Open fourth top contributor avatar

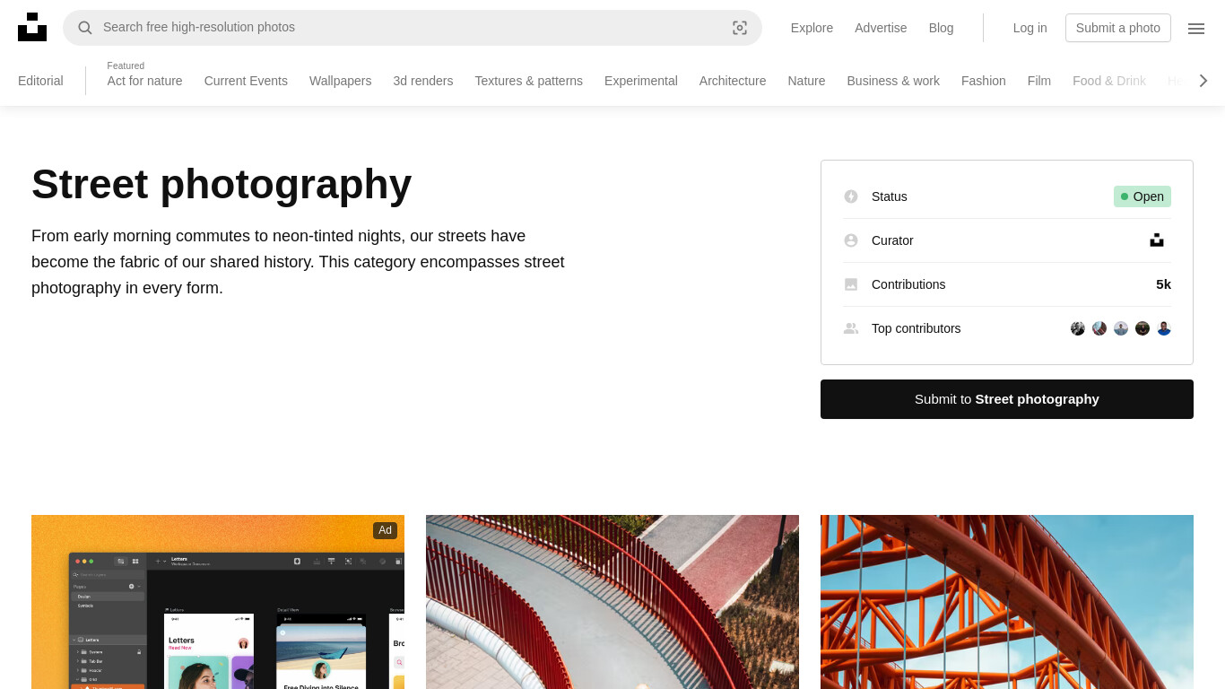tap(1142, 328)
